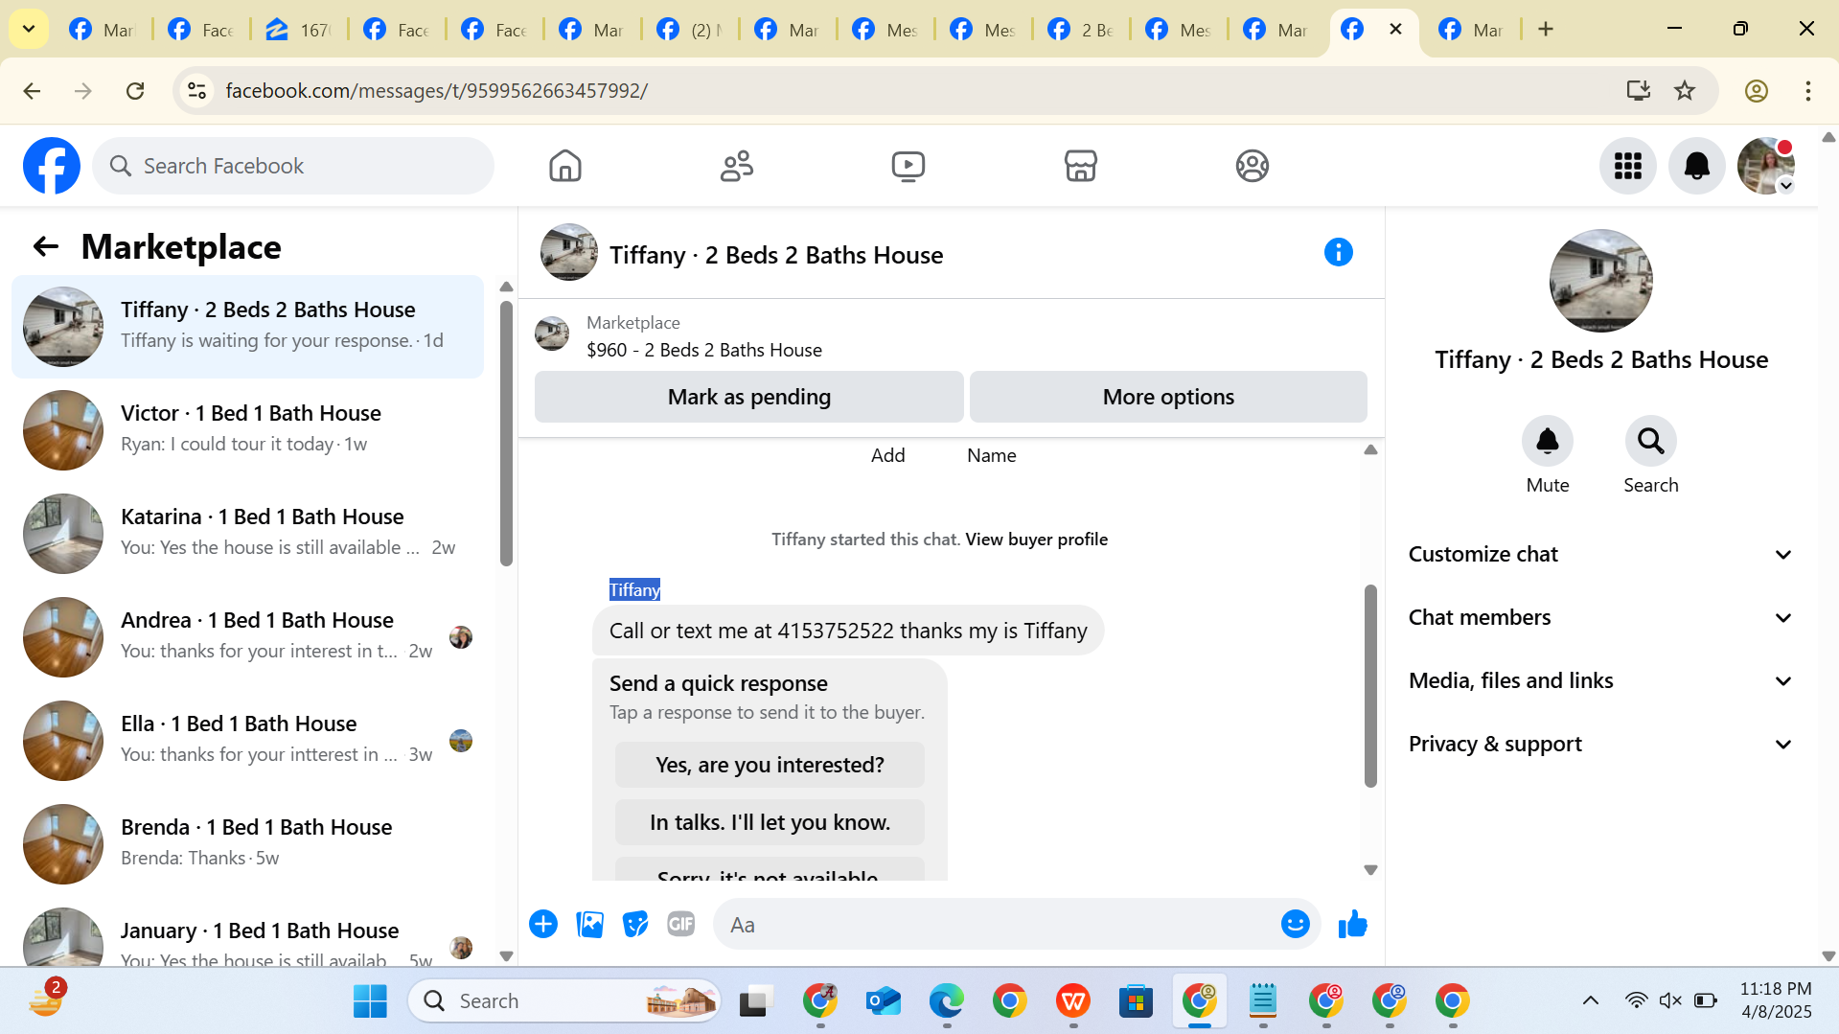
Task: Click More options button
Action: [x=1168, y=397]
